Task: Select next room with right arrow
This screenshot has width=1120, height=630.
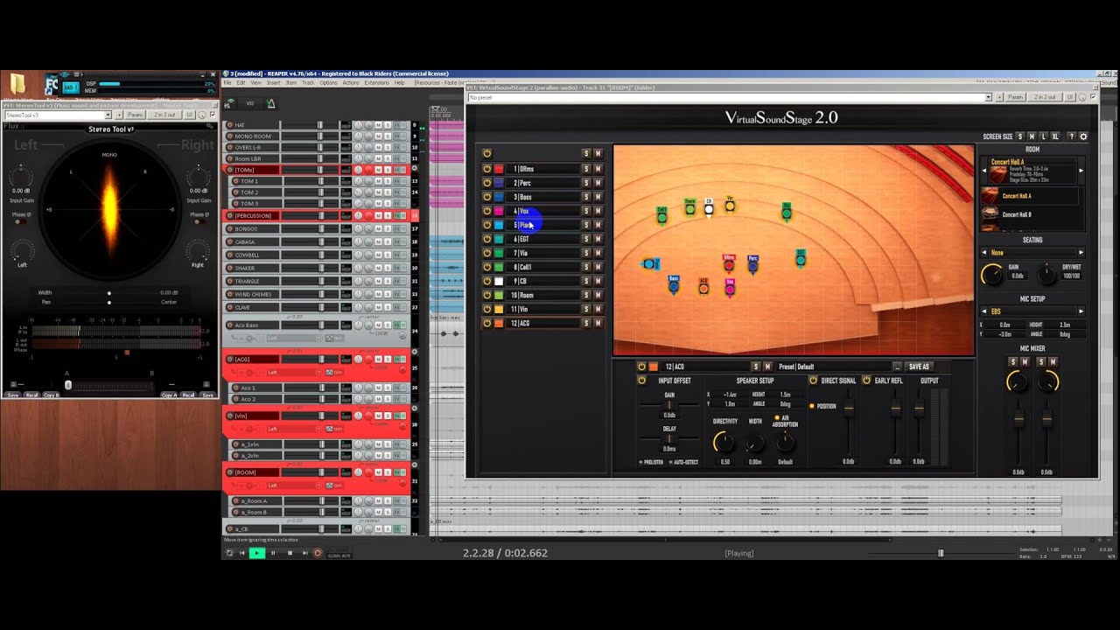Action: click(x=1081, y=171)
